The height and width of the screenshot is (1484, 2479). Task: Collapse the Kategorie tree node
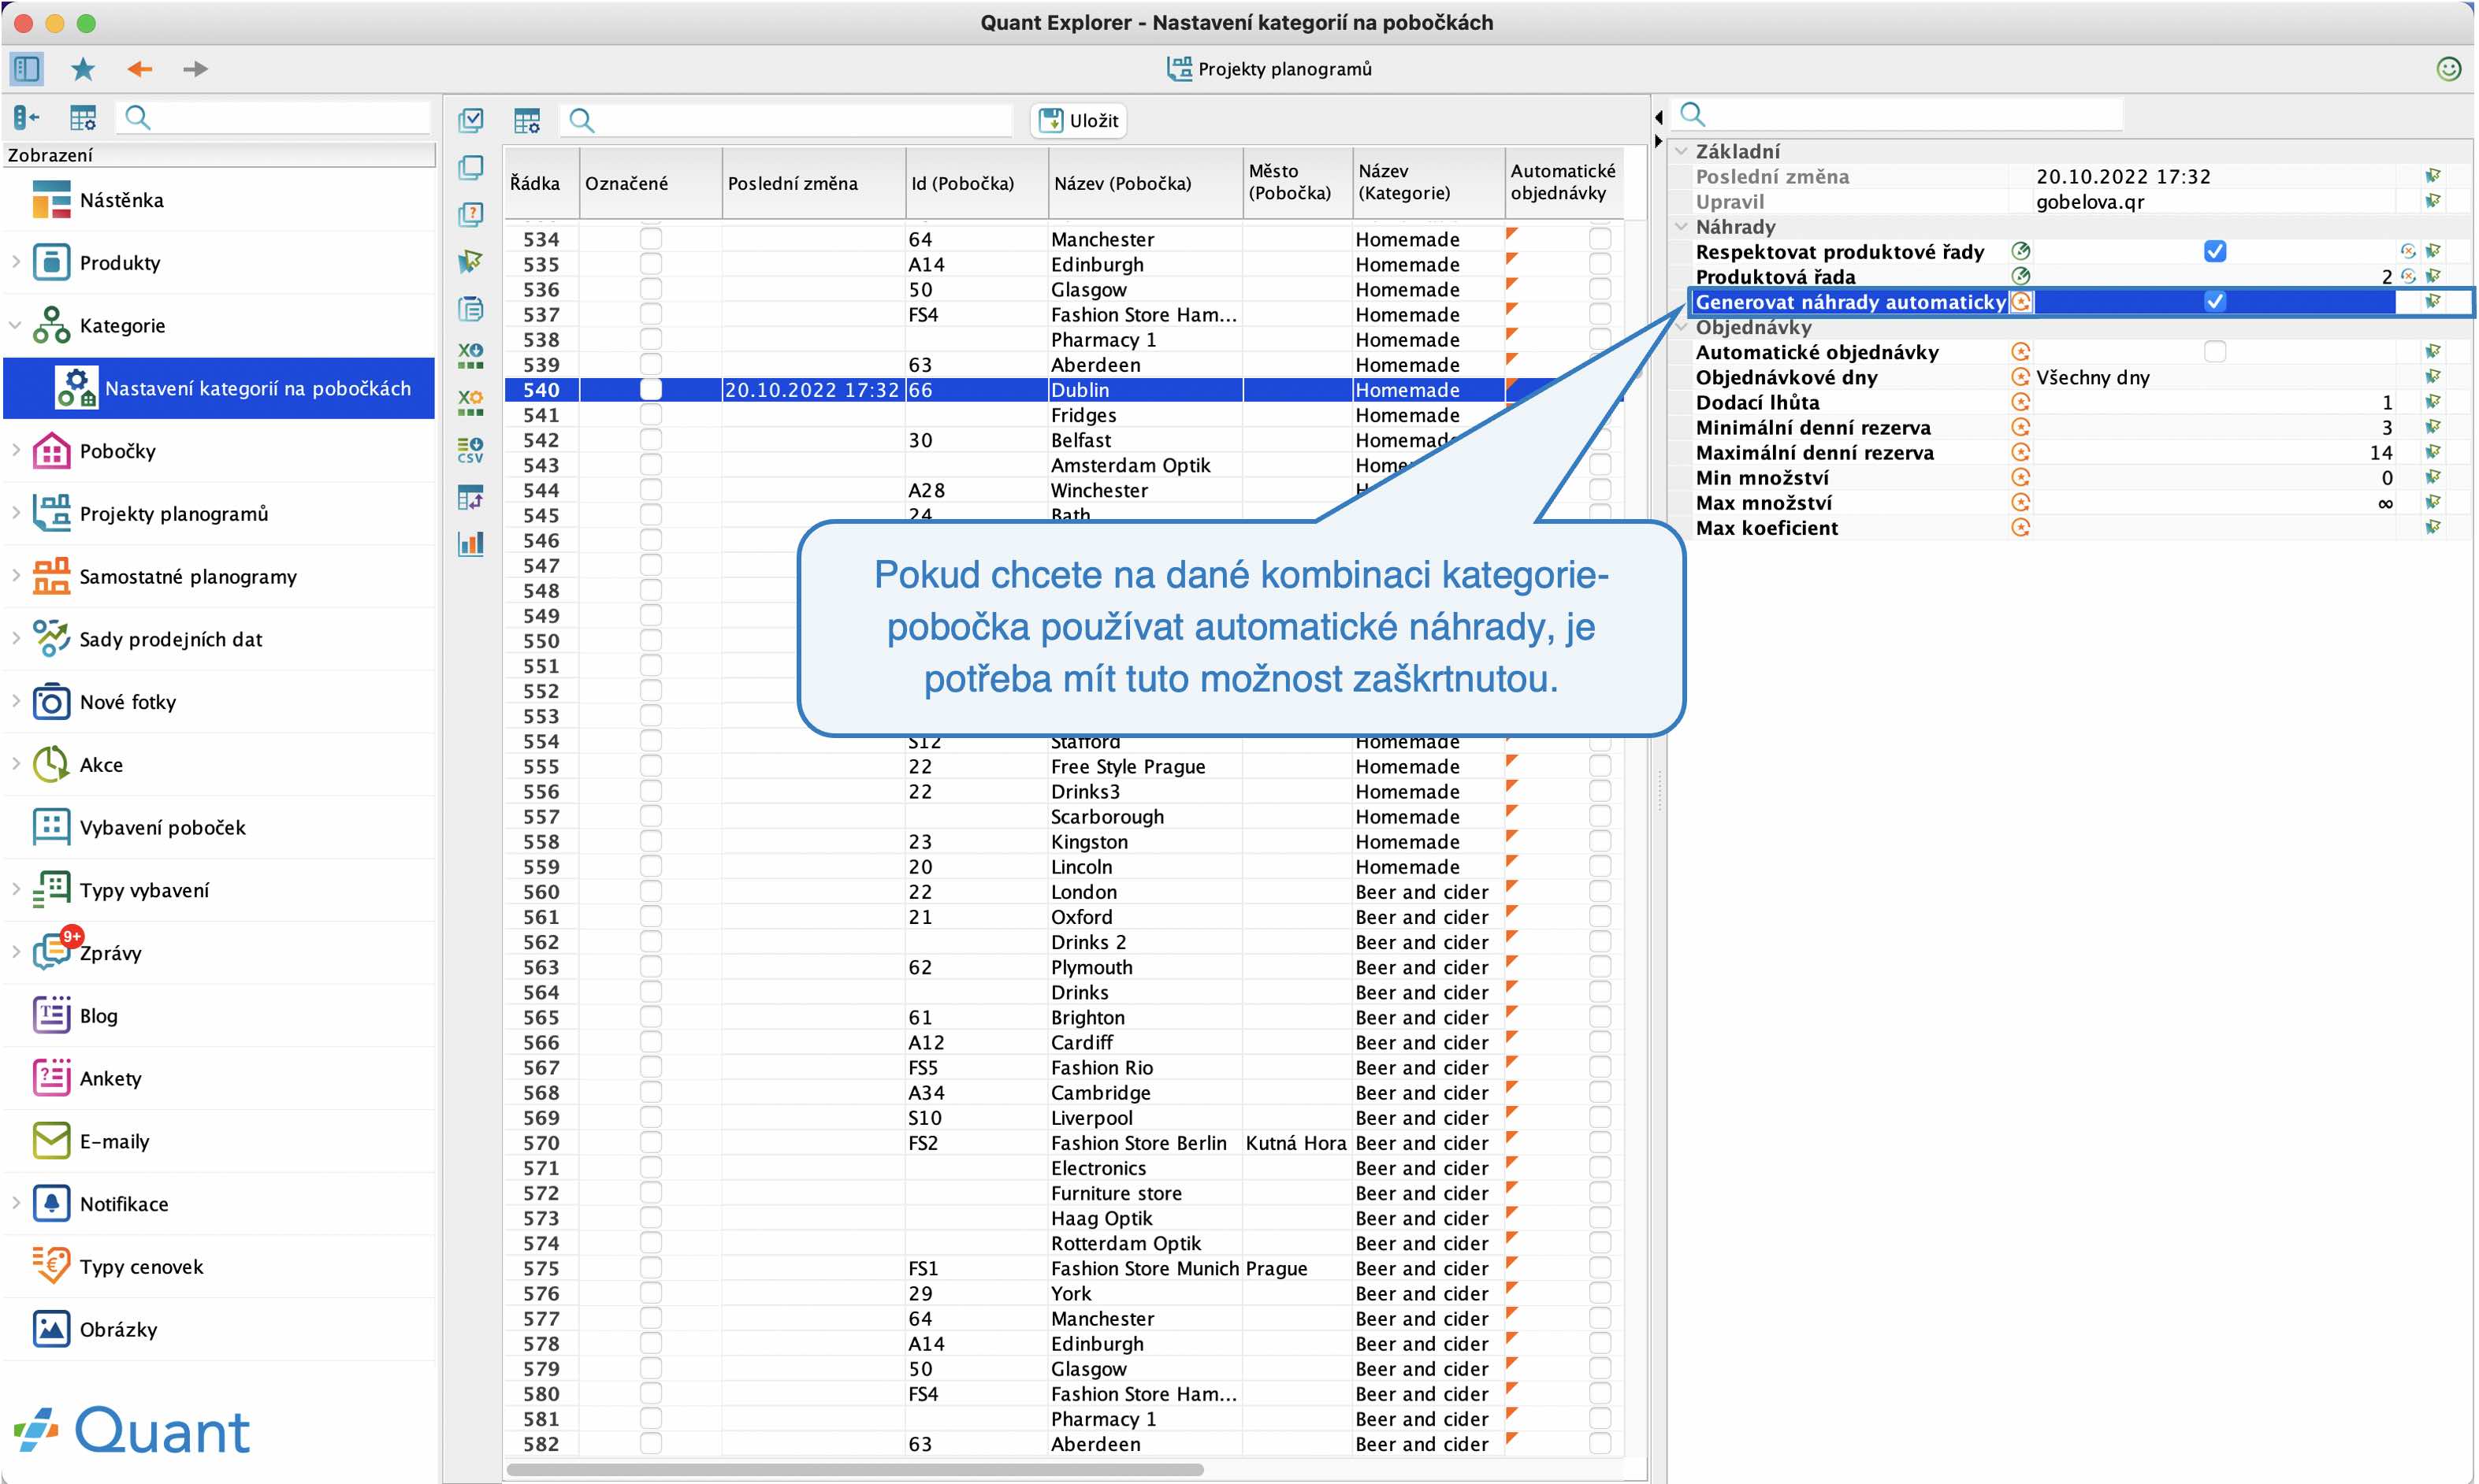coord(16,325)
